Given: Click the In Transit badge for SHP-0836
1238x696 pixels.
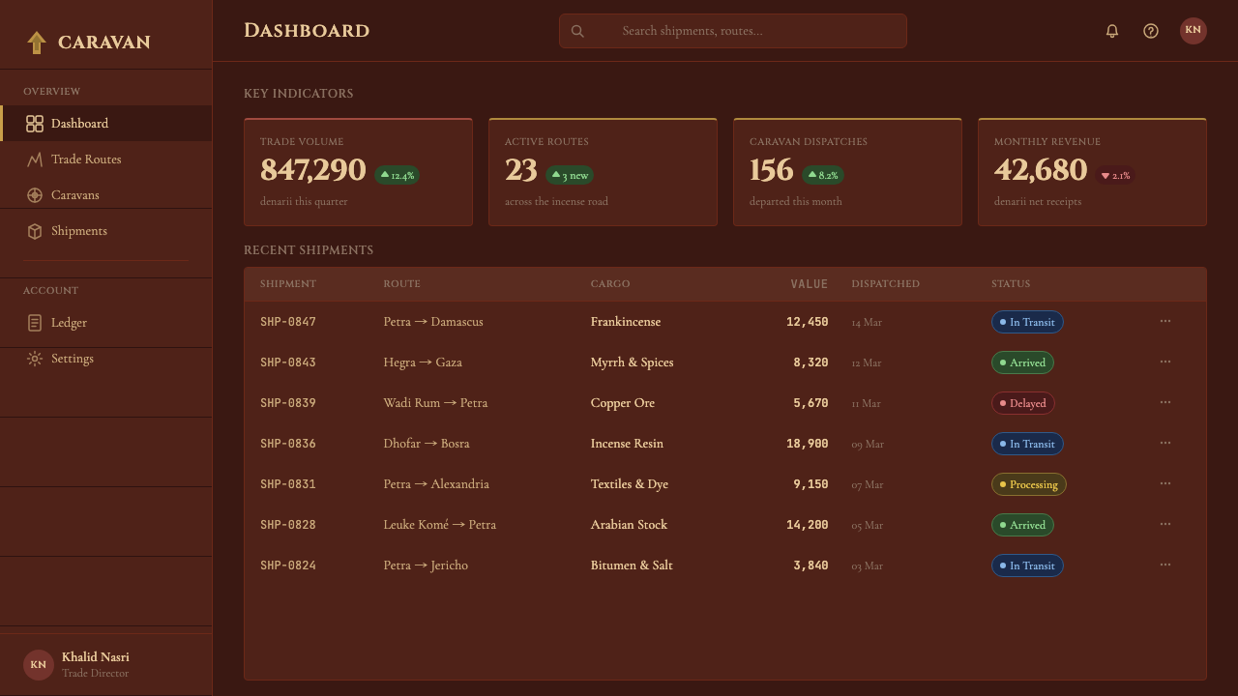Looking at the screenshot, I should point(1027,444).
